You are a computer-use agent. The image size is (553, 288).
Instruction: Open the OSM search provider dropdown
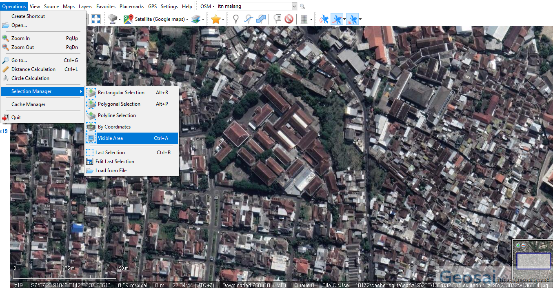207,6
